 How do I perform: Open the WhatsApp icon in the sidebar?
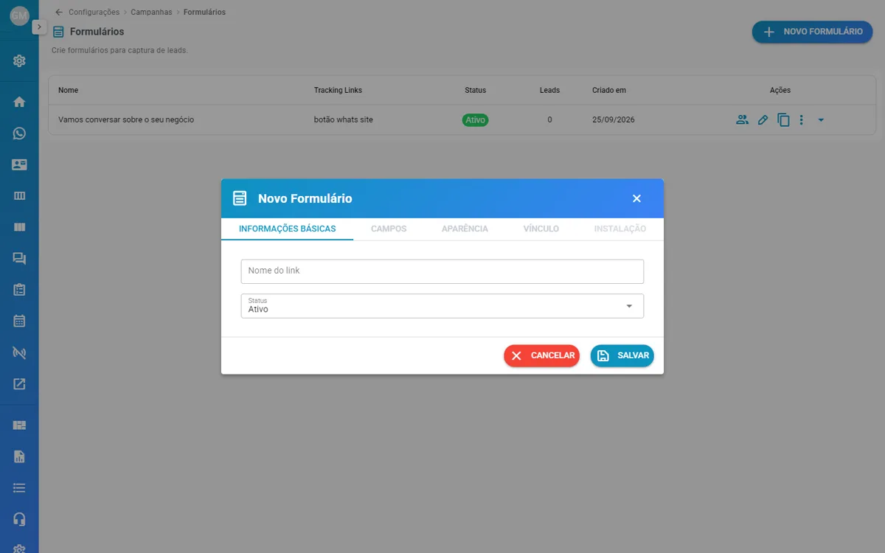tap(19, 133)
